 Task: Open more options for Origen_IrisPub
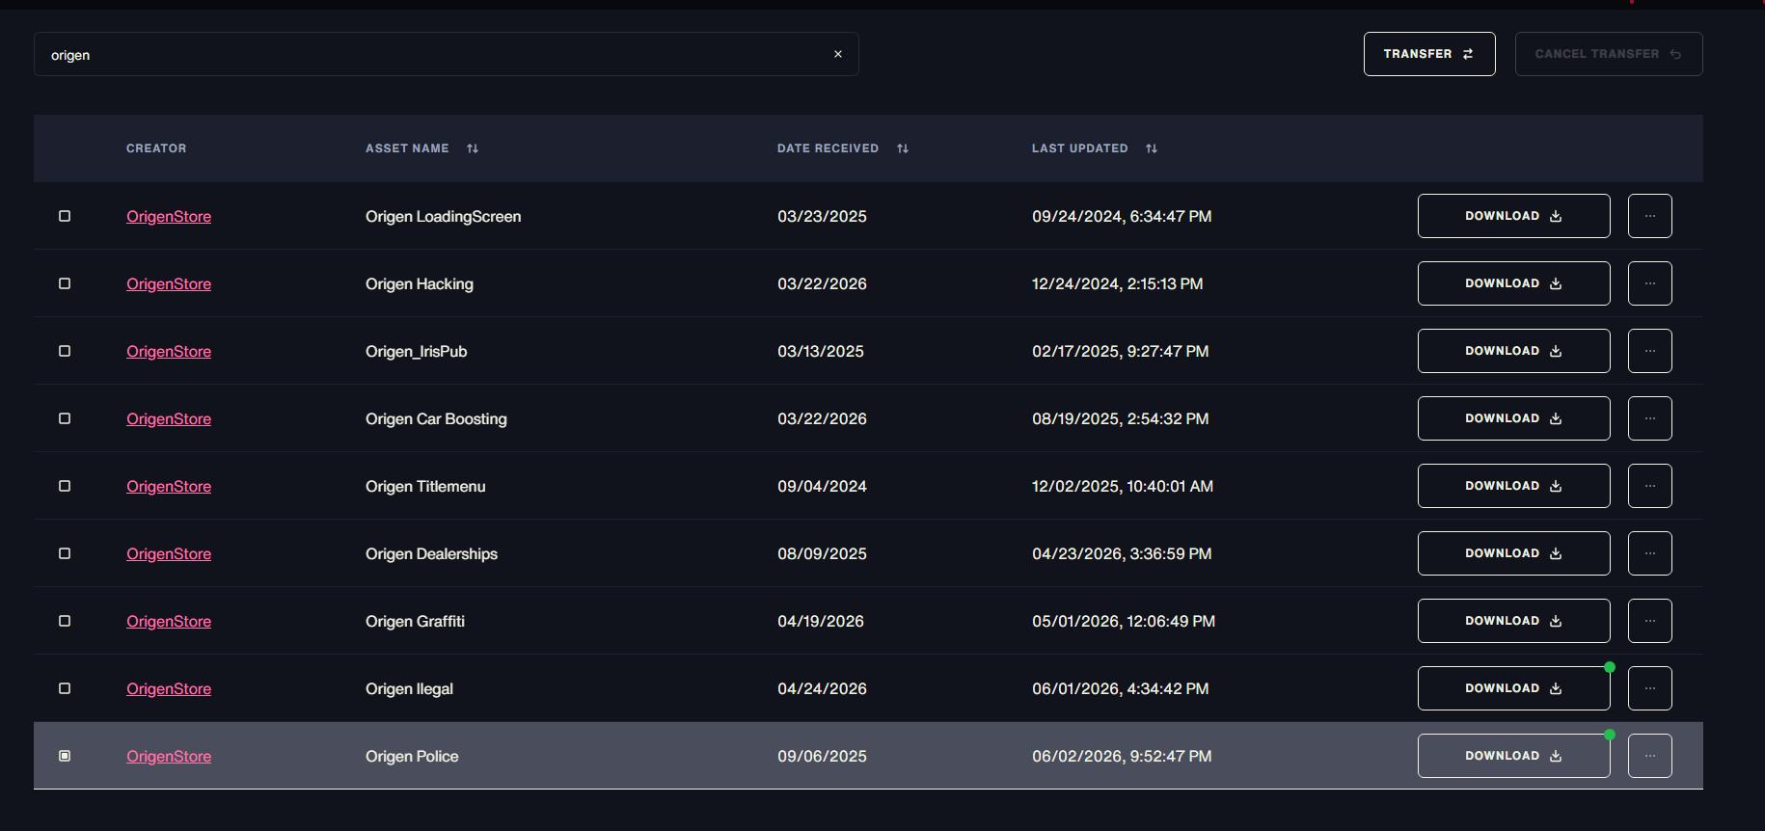pyautogui.click(x=1650, y=351)
